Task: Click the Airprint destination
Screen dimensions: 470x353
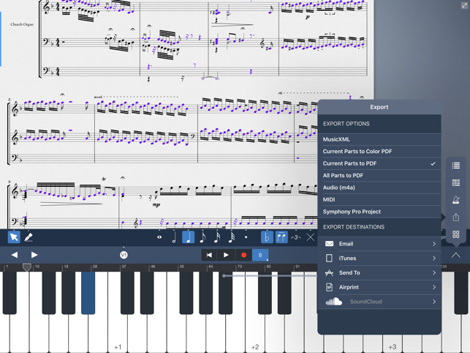Action: (x=379, y=287)
